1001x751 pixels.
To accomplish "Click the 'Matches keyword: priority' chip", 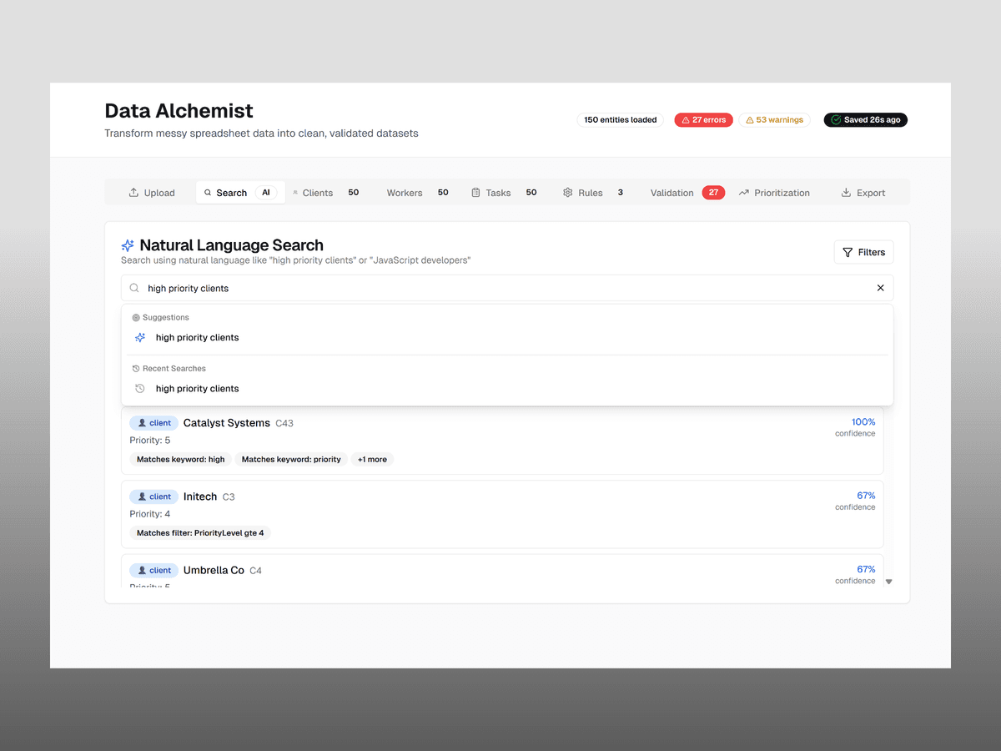I will (x=291, y=460).
